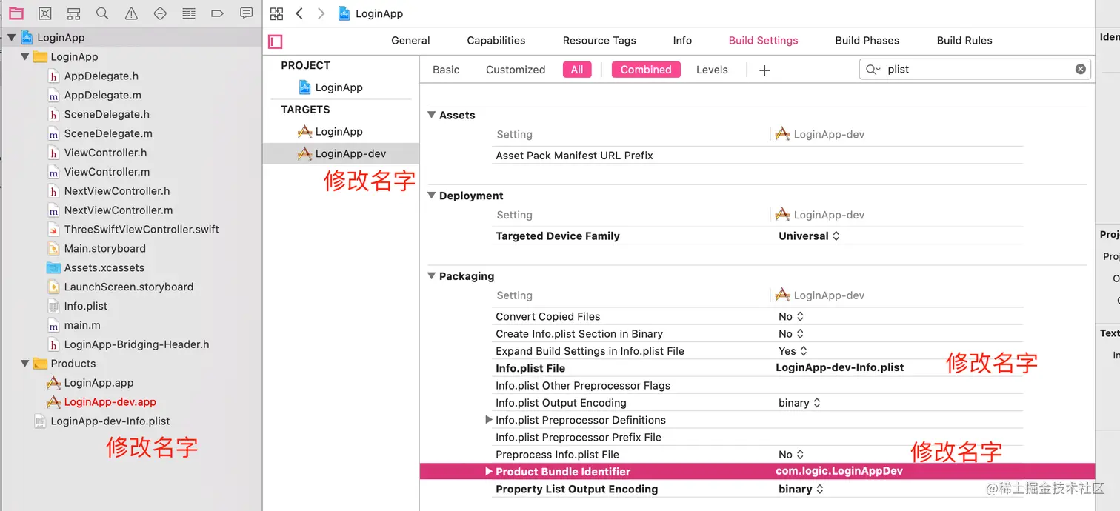The height and width of the screenshot is (511, 1120).
Task: Collapse the LoginApp folder group
Action: [x=24, y=56]
